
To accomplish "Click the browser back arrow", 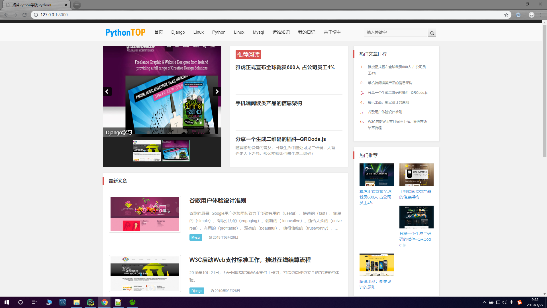I will [6, 15].
